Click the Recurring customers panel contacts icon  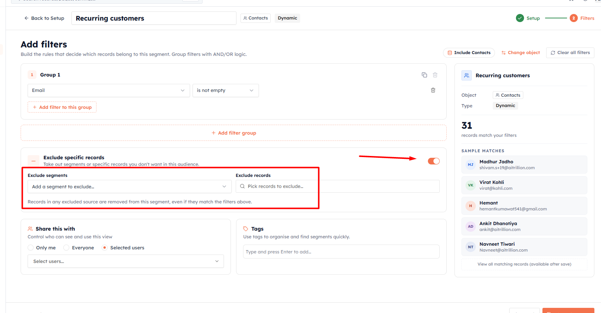[x=467, y=75]
